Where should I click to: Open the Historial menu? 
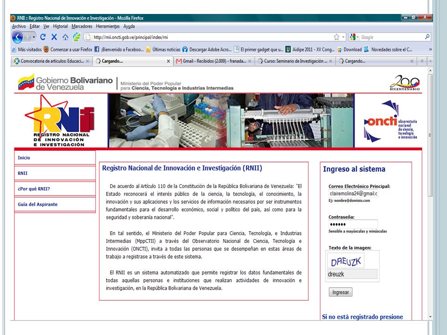[61, 26]
